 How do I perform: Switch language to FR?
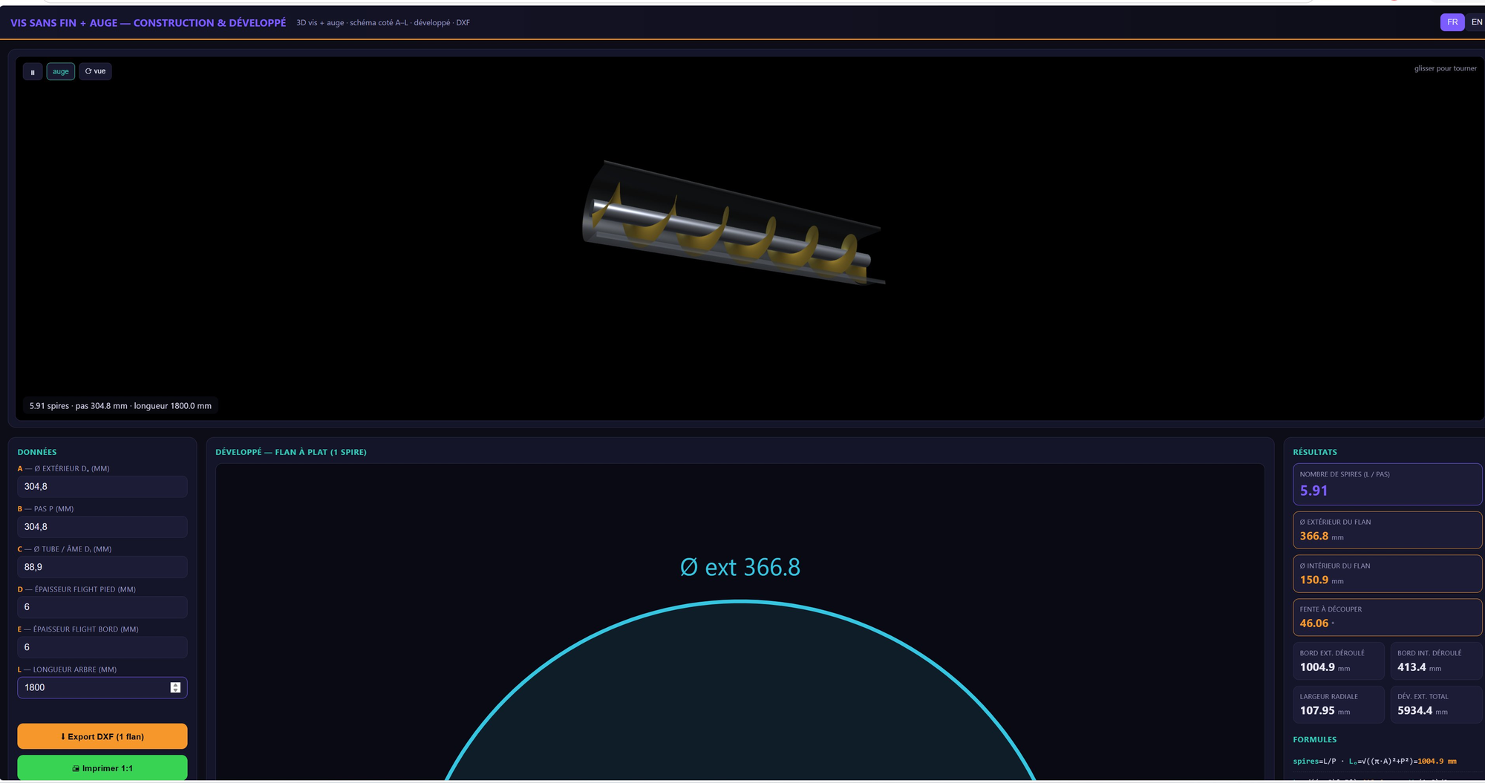coord(1452,22)
